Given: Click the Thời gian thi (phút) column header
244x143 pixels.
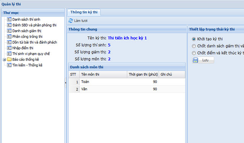Looking at the screenshot, I should tap(143, 74).
